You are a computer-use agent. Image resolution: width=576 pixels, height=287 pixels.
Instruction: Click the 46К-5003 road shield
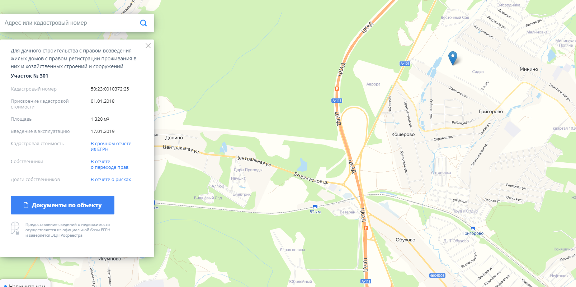click(x=437, y=276)
